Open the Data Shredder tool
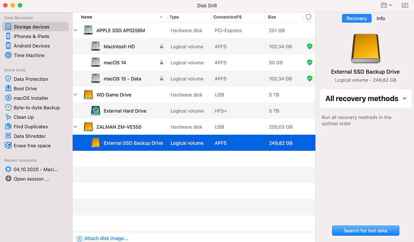This screenshot has height=242, width=414. coord(28,136)
